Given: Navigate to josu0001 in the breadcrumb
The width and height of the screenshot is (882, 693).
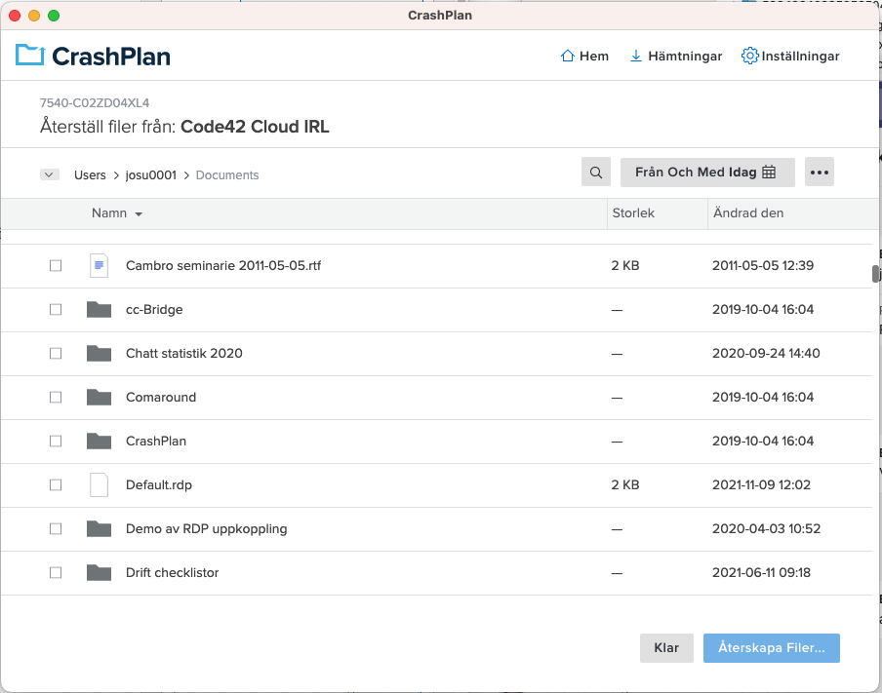Looking at the screenshot, I should [x=151, y=174].
